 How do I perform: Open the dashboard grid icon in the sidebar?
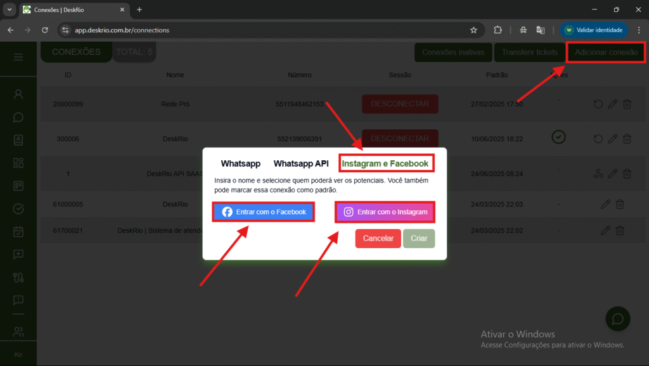18,163
